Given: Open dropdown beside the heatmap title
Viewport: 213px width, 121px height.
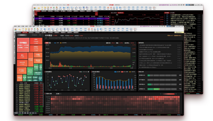Looking at the screenshot, I should tap(59, 94).
